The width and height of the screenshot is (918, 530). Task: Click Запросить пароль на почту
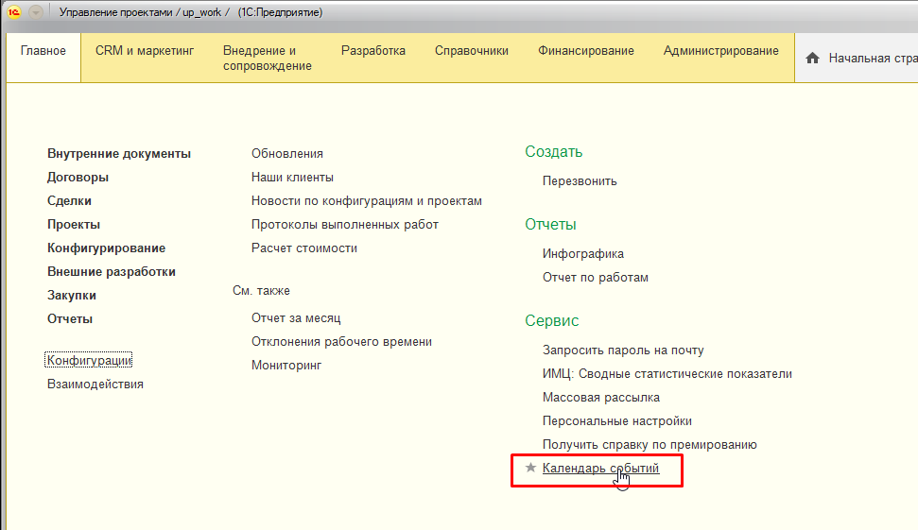(623, 350)
